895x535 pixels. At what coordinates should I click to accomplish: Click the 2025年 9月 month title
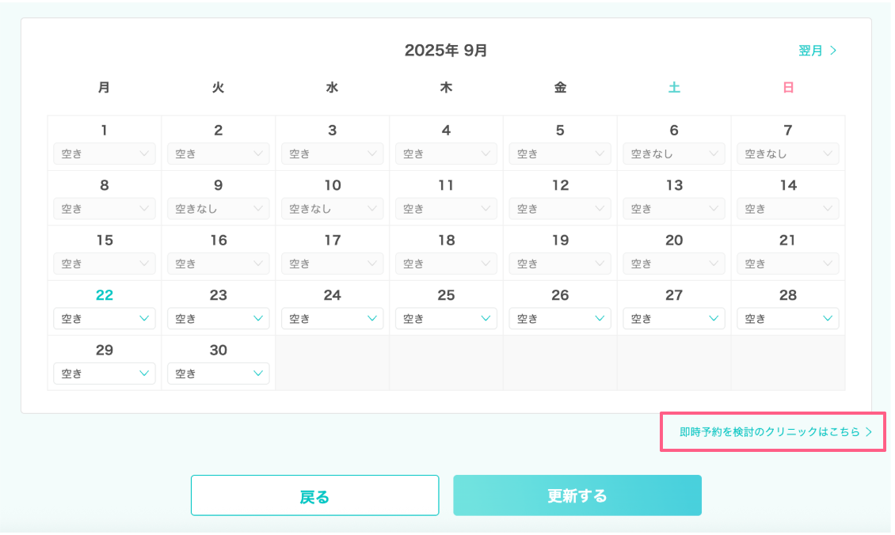[x=446, y=51]
